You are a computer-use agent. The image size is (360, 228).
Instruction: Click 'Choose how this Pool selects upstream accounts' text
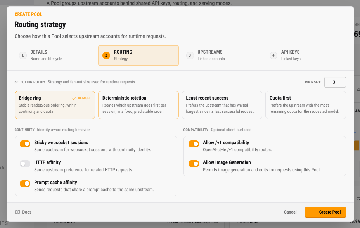(90, 36)
